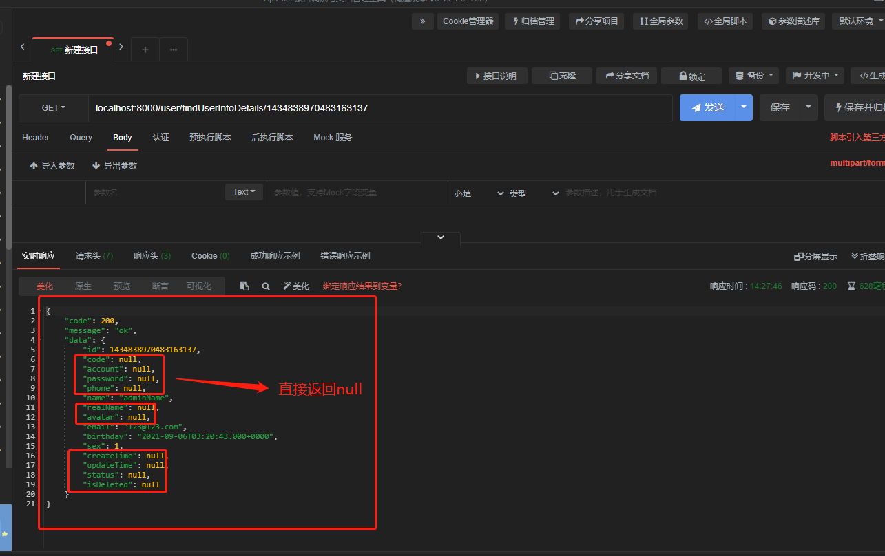Open 全局参数 global parameters

click(660, 21)
